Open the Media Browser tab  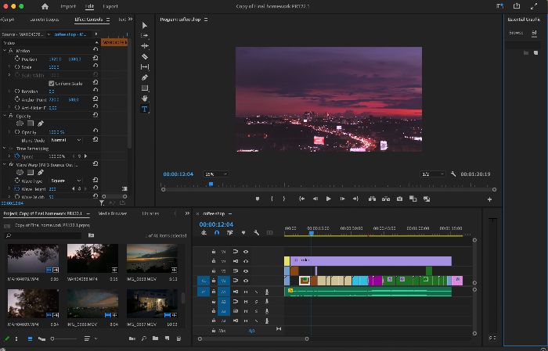click(112, 213)
